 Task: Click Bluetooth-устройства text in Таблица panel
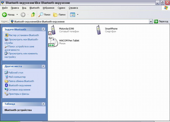tap(18, 110)
